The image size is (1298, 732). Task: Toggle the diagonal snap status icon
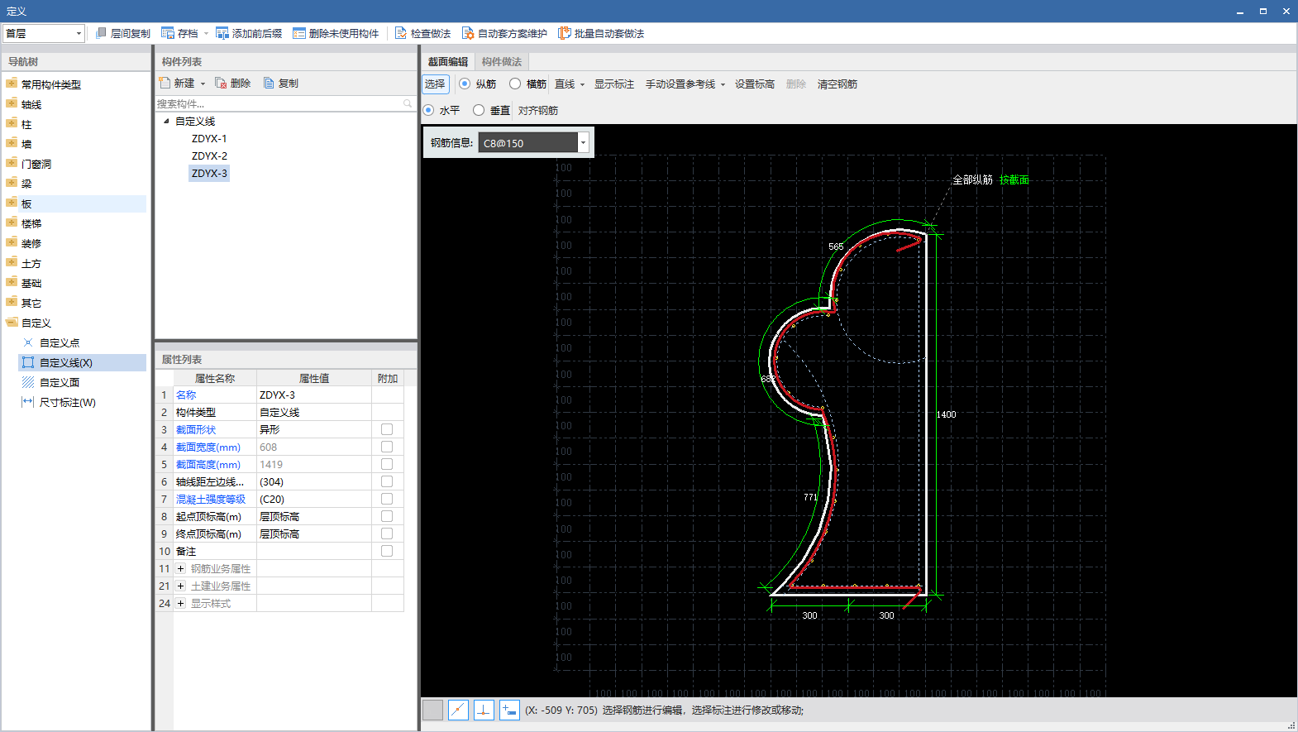coord(458,710)
